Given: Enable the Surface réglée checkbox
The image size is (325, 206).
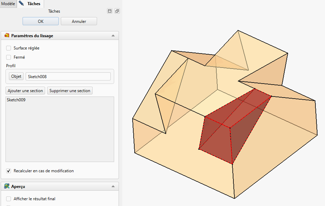Looking at the screenshot, I should coord(9,48).
